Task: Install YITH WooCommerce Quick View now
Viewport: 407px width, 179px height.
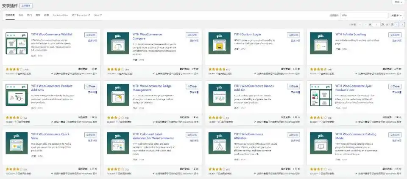Action: tap(90, 133)
